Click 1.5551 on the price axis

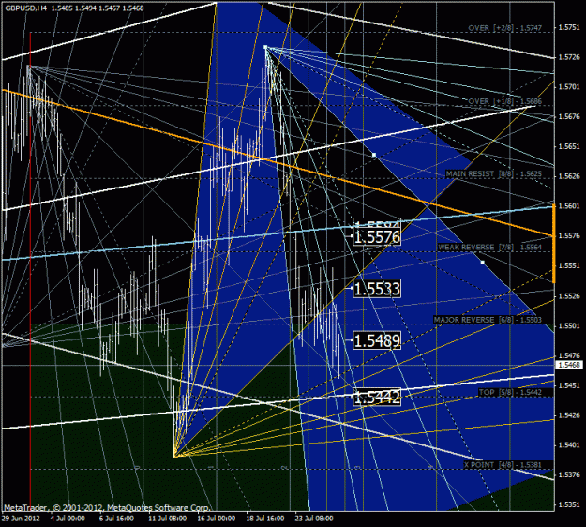[569, 265]
